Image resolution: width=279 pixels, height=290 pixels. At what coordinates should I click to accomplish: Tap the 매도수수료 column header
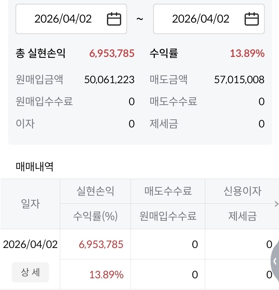coord(168,191)
